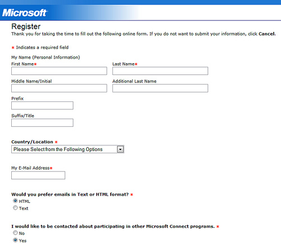
Task: Click the My E-Mail Address field
Action: pyautogui.click(x=38, y=175)
